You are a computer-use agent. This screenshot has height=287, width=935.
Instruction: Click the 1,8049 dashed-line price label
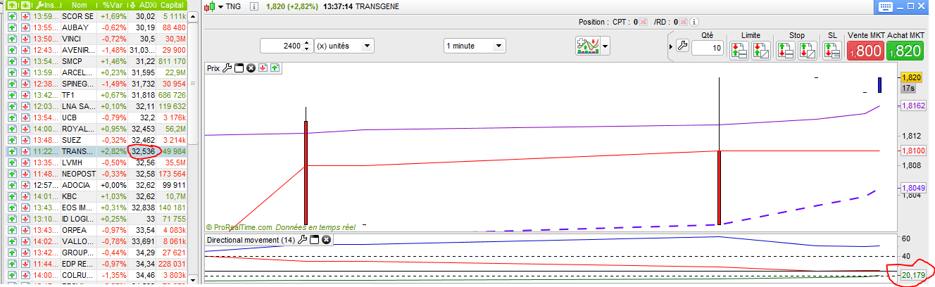912,188
